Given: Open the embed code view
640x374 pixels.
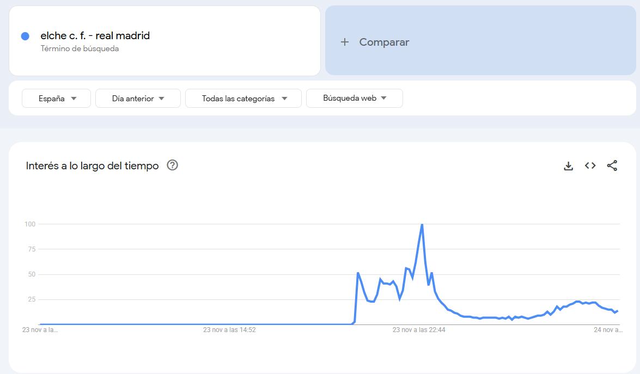Looking at the screenshot, I should (x=590, y=165).
